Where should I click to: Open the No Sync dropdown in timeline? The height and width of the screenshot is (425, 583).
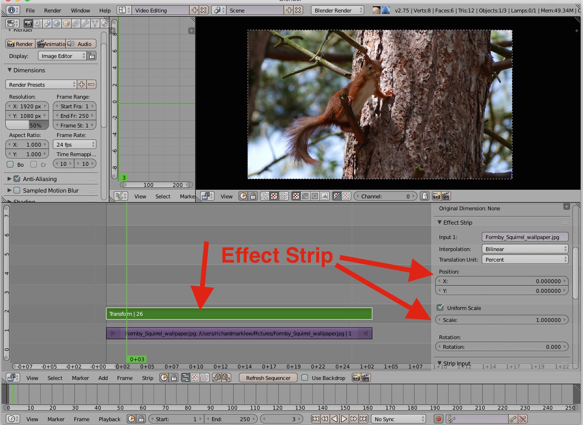coord(398,419)
